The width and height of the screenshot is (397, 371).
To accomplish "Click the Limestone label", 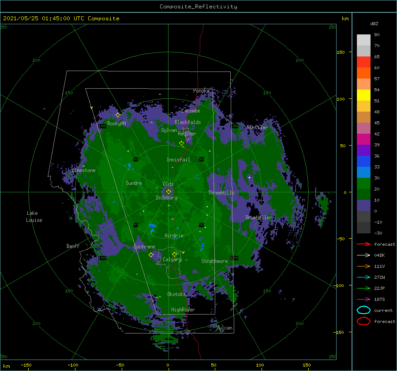I will pyautogui.click(x=83, y=170).
